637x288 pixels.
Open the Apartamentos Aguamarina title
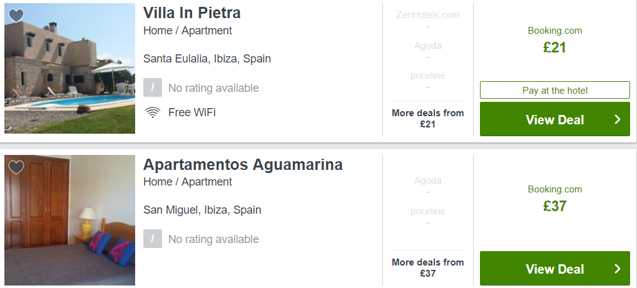[x=243, y=164]
